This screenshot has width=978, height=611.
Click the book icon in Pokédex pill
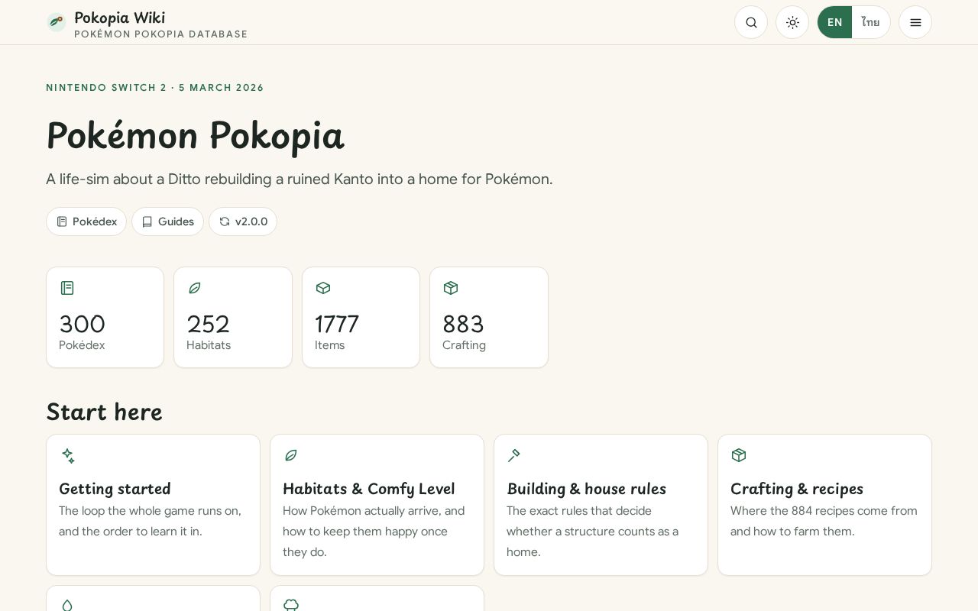click(x=62, y=221)
